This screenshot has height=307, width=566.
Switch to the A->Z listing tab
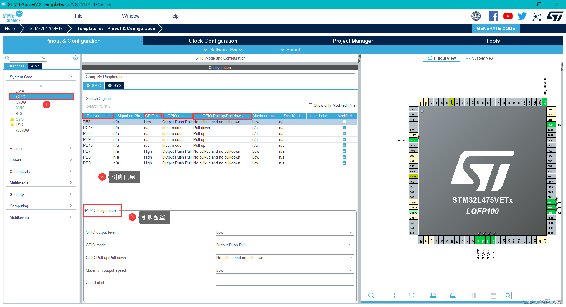tap(35, 66)
